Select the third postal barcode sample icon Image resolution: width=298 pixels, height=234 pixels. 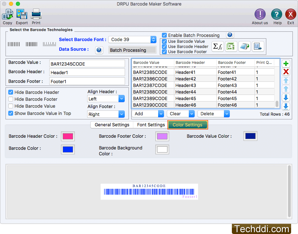49,45
